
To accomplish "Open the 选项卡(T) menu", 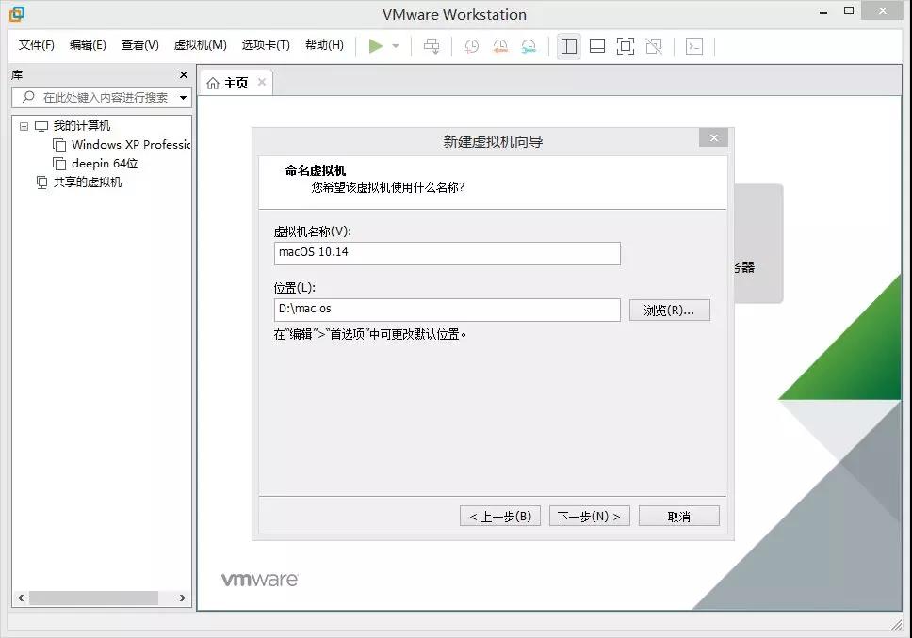I will coord(266,45).
